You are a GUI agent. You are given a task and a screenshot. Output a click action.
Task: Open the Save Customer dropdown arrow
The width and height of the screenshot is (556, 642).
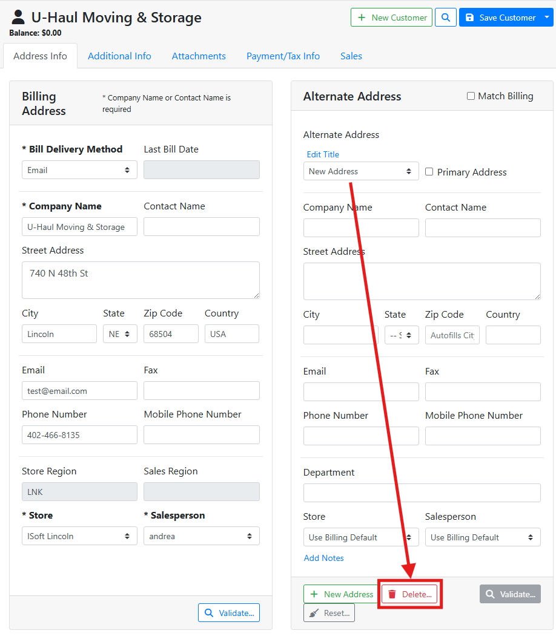pos(548,18)
